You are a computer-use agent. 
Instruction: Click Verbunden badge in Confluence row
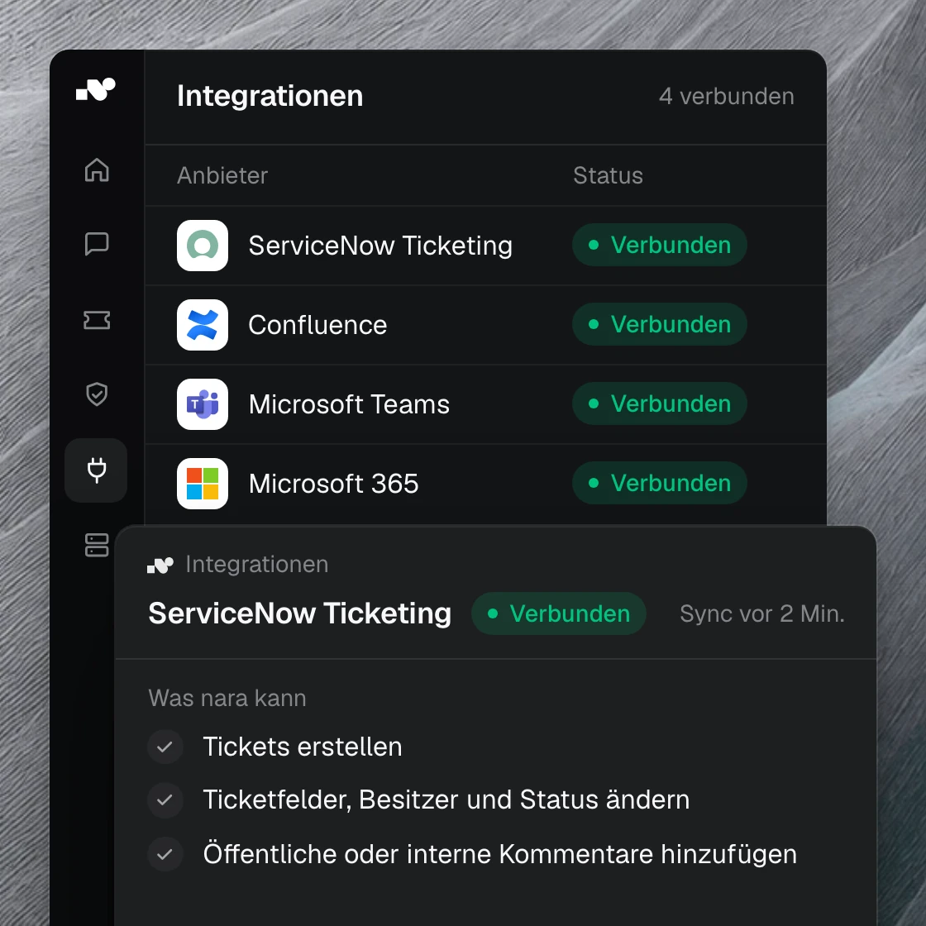click(x=660, y=324)
